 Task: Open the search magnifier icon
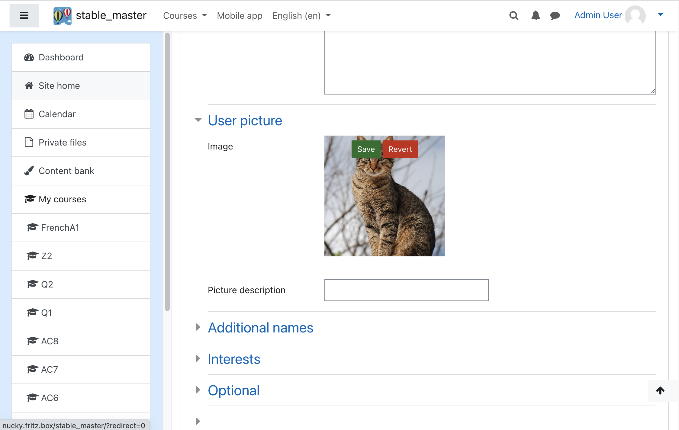pyautogui.click(x=514, y=15)
